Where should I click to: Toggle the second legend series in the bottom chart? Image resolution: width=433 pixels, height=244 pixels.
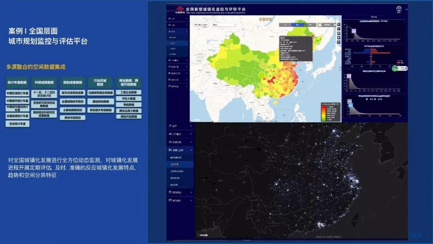click(x=375, y=99)
